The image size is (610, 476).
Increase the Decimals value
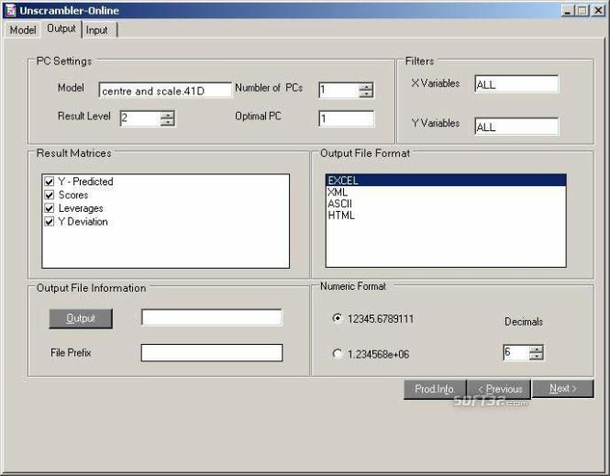tap(537, 349)
